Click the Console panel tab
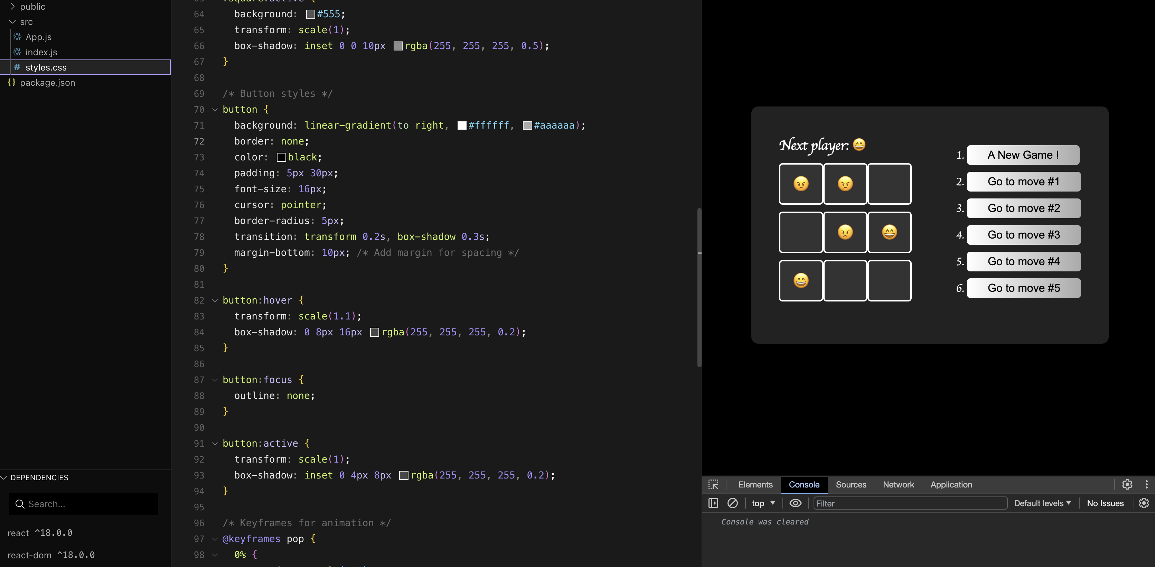The height and width of the screenshot is (567, 1155). pyautogui.click(x=804, y=485)
